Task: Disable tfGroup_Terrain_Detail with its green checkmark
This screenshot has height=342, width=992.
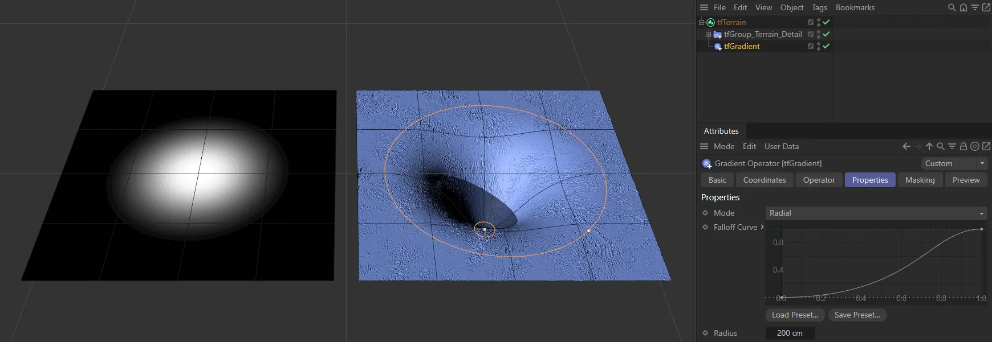Action: point(826,34)
